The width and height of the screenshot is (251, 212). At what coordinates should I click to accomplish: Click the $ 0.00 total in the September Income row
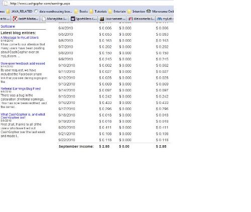coord(124,147)
